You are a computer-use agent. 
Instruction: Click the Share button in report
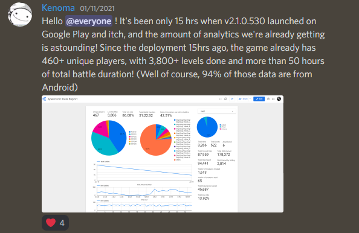243,99
